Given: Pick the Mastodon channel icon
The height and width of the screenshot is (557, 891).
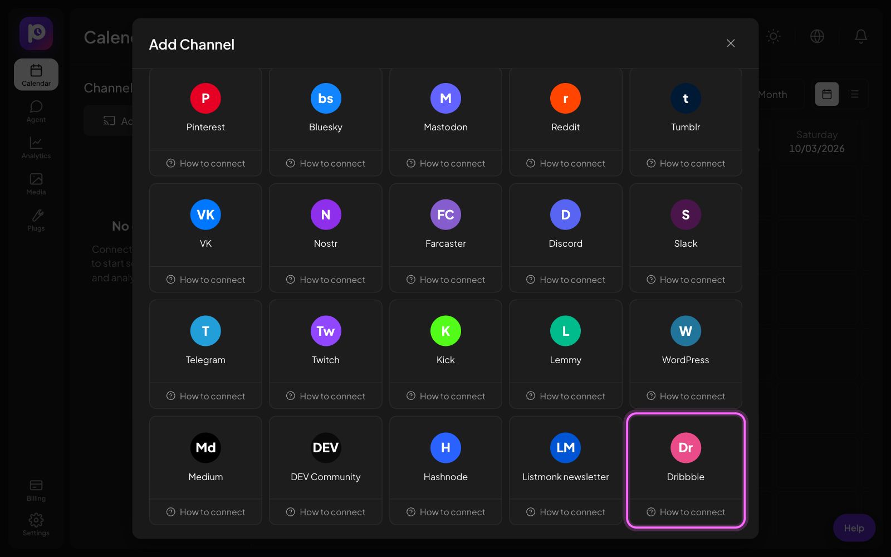Looking at the screenshot, I should click(445, 98).
